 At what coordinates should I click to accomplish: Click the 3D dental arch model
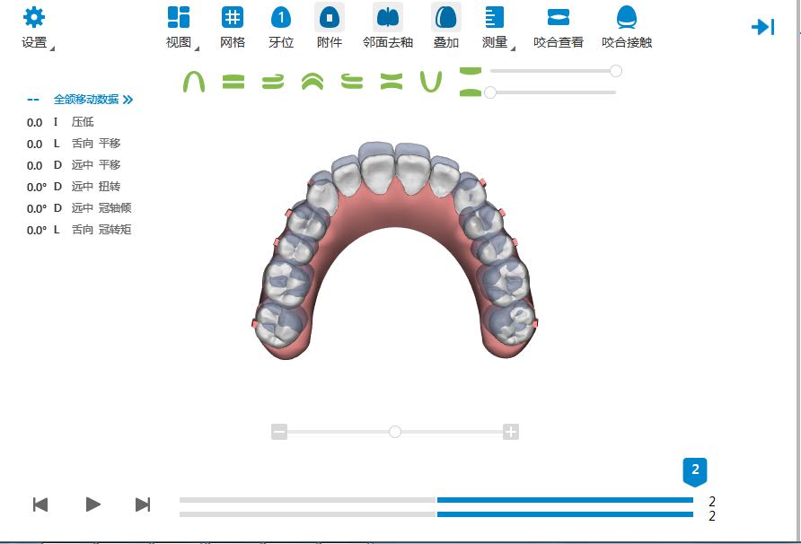[395, 250]
